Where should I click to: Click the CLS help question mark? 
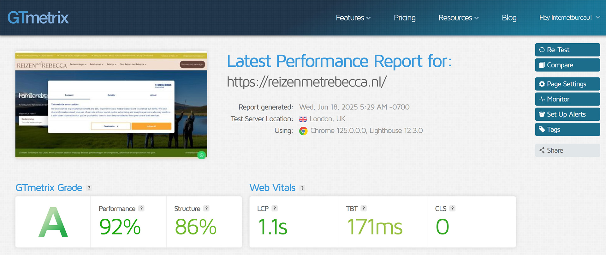pos(453,209)
